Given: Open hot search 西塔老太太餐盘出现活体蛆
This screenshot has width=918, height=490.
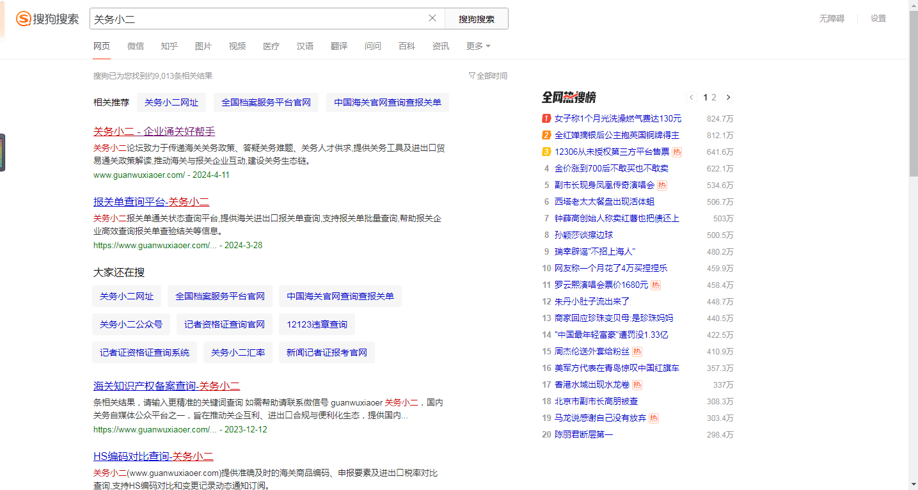Looking at the screenshot, I should point(605,202).
